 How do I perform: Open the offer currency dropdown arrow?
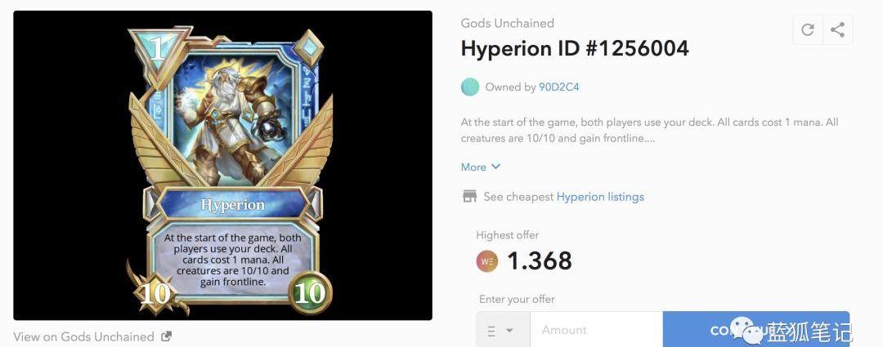click(509, 331)
